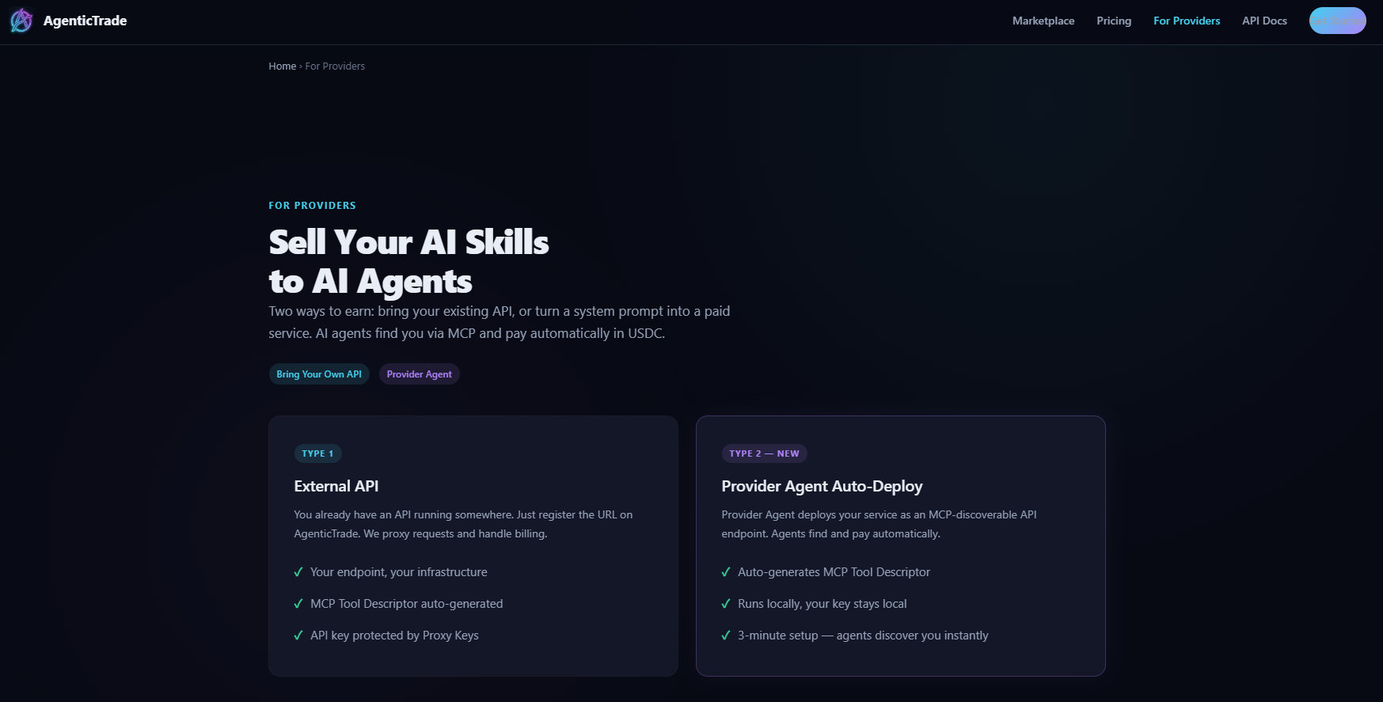This screenshot has height=702, width=1383.
Task: Click checkmark beside 'API key protected by Proxy Keys'
Action: pos(298,636)
